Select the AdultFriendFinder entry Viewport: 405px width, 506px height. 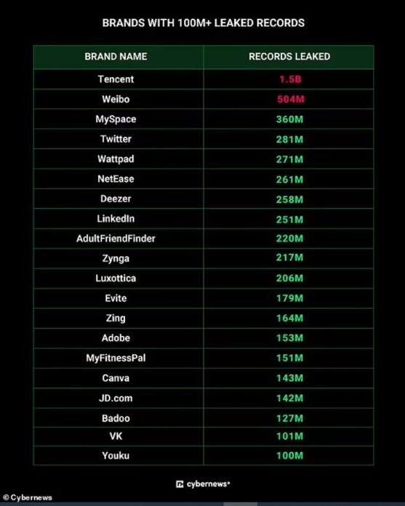tap(116, 238)
